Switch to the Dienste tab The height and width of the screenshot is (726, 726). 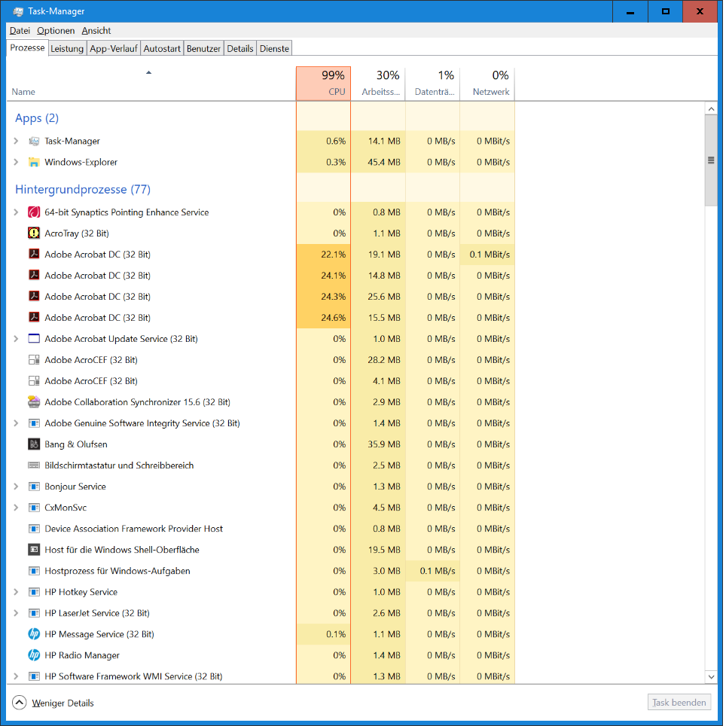coord(274,49)
